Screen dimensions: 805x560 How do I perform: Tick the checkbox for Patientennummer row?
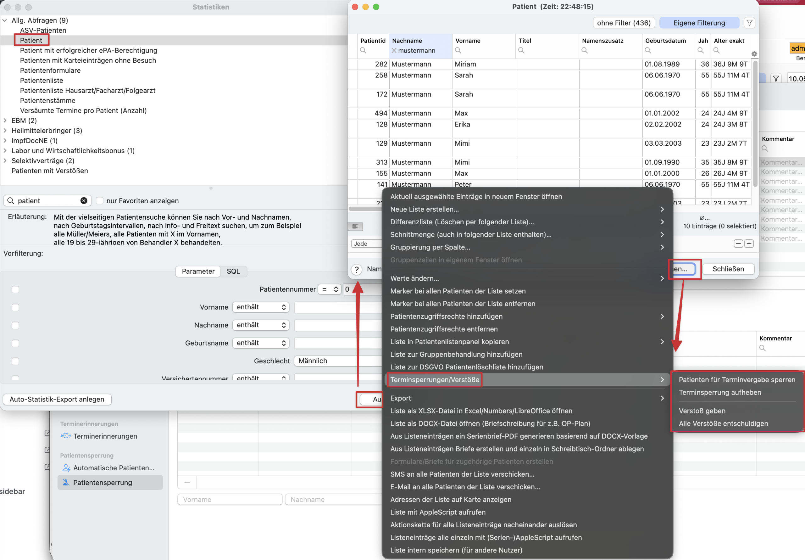[x=15, y=289]
